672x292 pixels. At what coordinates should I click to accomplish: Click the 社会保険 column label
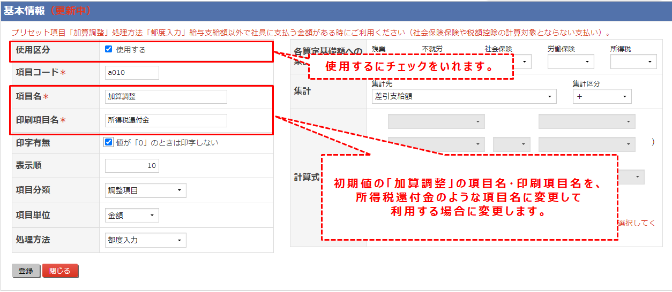click(x=498, y=49)
